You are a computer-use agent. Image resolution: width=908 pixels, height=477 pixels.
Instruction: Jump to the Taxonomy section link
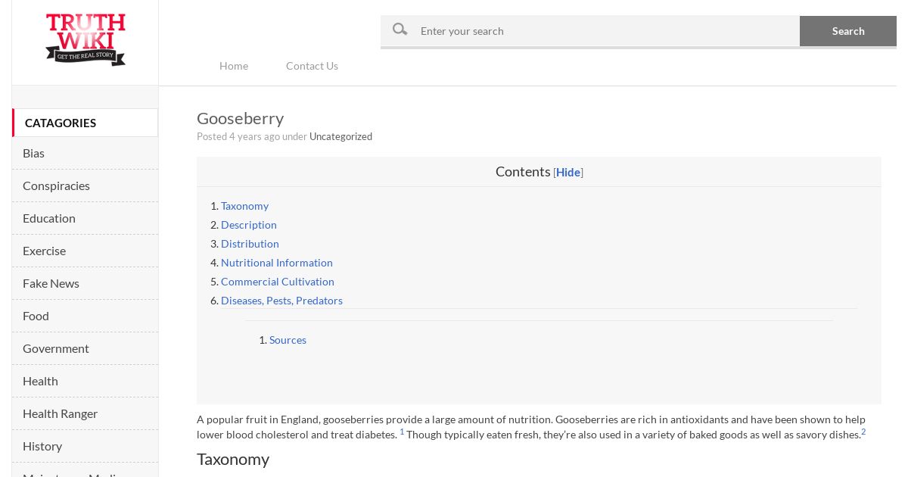tap(244, 206)
